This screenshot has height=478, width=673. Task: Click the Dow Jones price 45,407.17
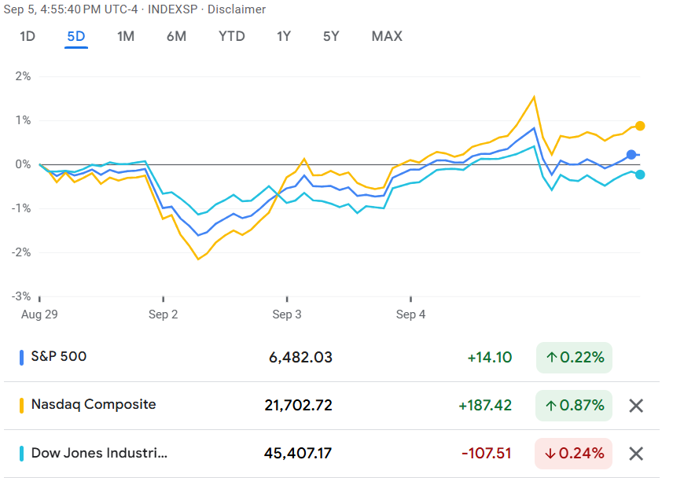[298, 454]
